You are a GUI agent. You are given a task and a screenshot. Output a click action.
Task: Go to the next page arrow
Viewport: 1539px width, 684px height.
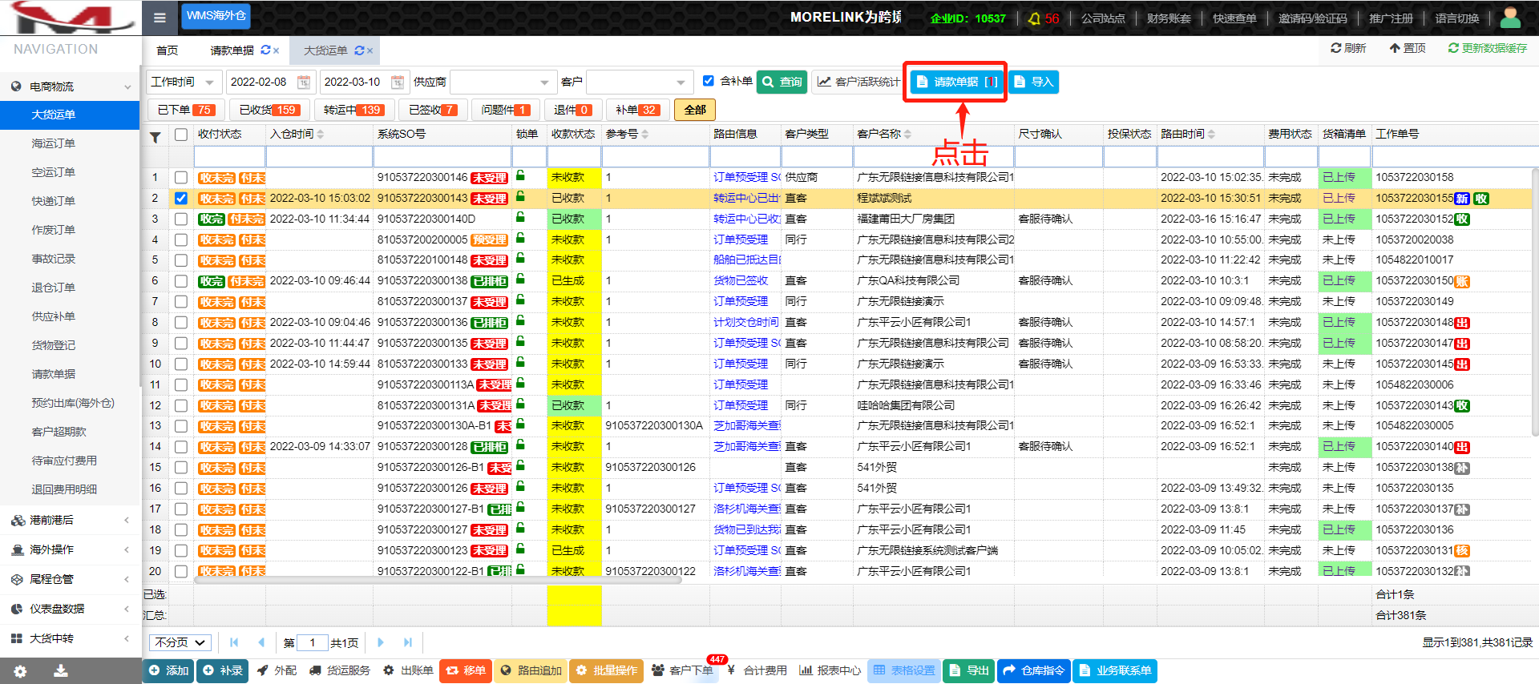381,642
